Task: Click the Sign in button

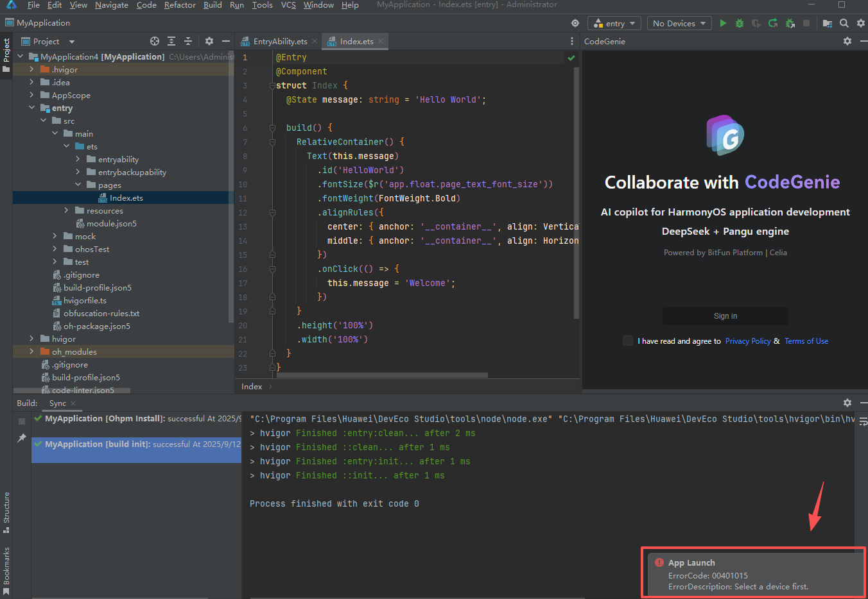Action: coord(725,316)
